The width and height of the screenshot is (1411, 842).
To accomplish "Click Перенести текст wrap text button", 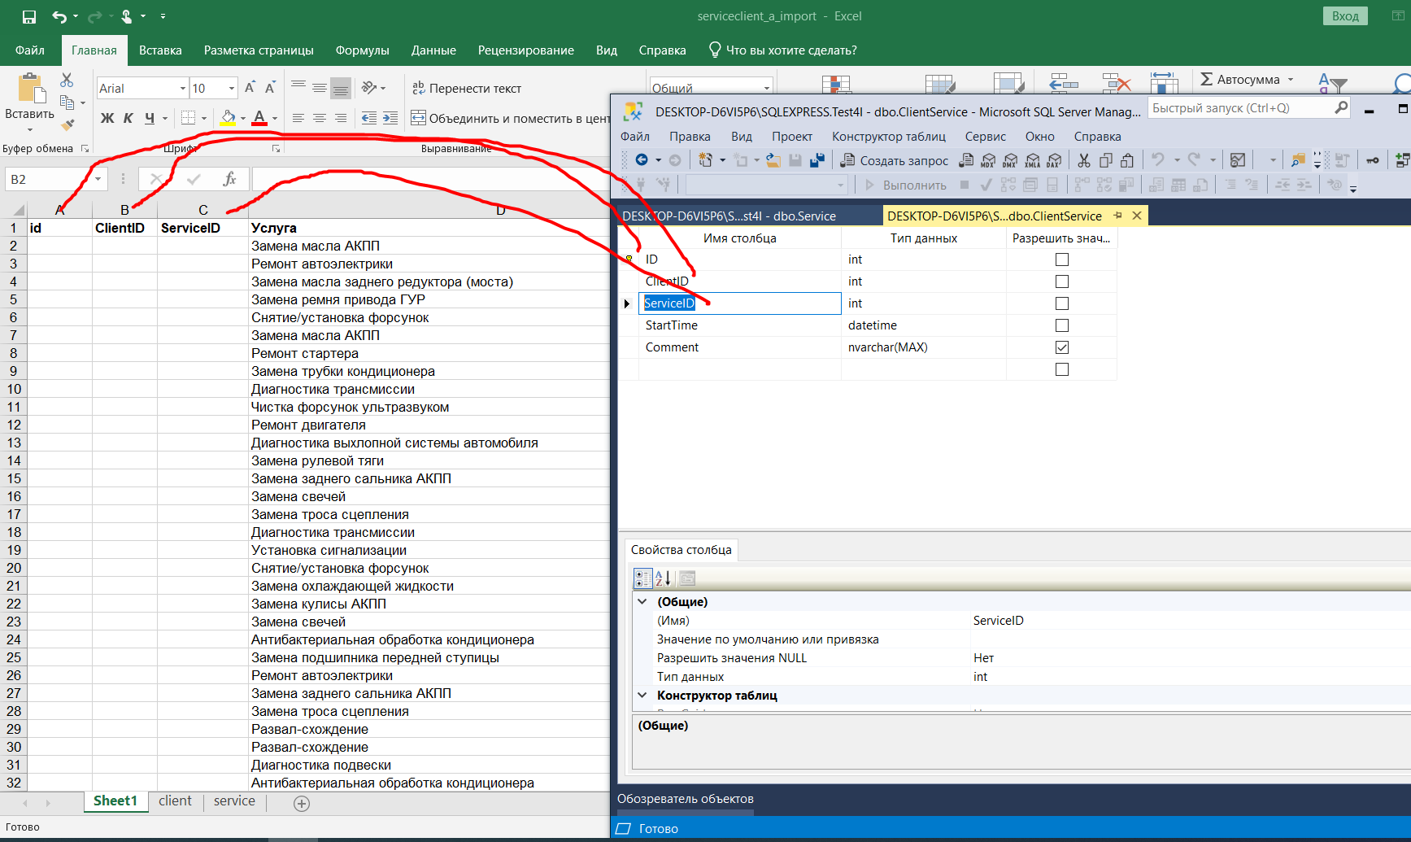I will 466,88.
